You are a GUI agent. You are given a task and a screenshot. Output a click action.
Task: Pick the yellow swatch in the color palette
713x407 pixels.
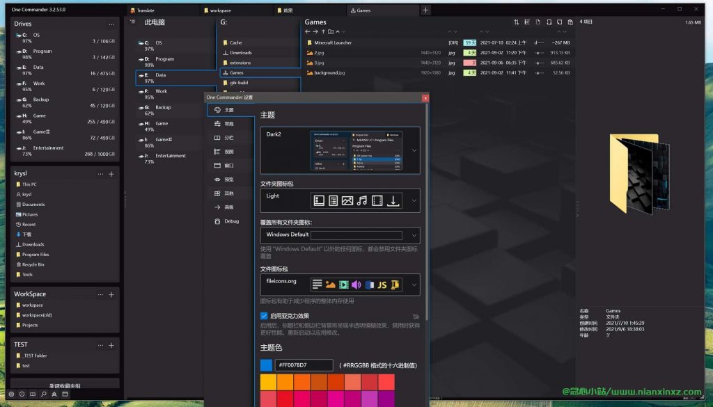(x=268, y=382)
